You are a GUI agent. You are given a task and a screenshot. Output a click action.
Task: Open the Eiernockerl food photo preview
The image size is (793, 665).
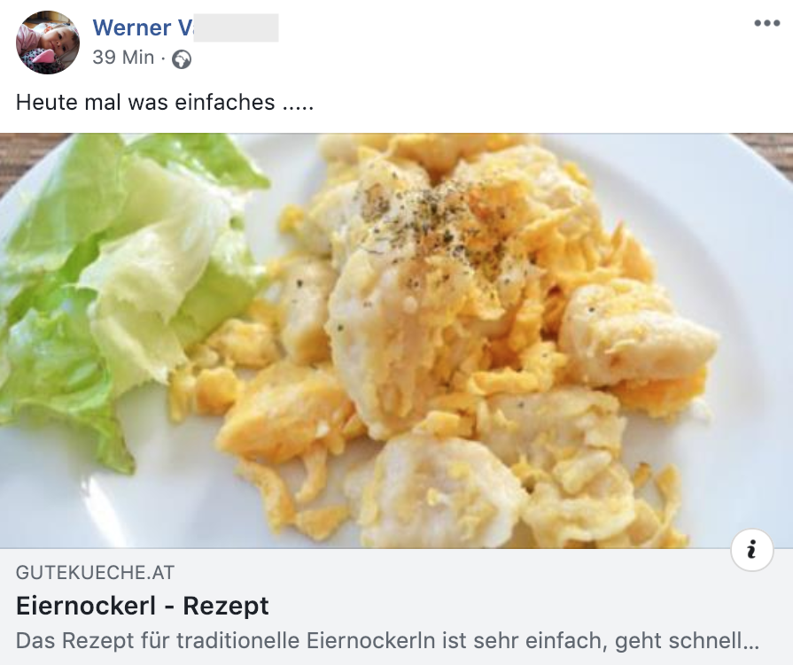click(397, 341)
